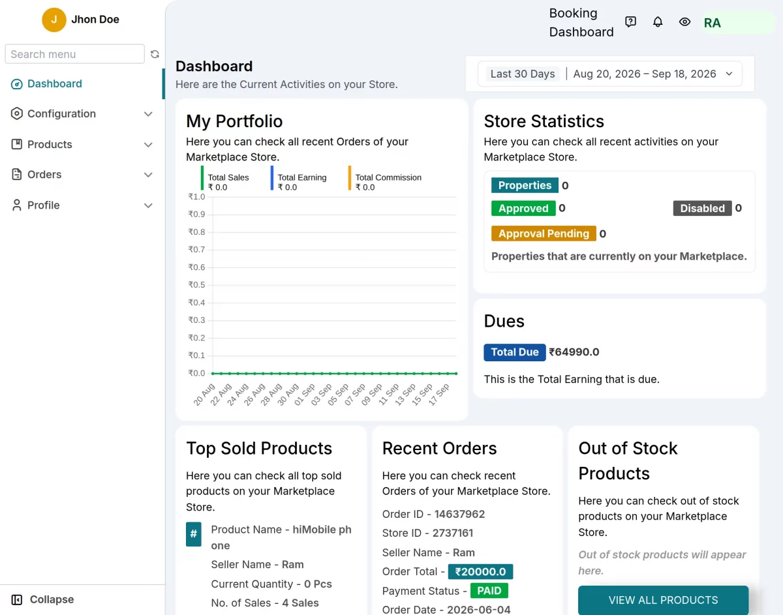Click the PAID payment status badge

(x=489, y=591)
